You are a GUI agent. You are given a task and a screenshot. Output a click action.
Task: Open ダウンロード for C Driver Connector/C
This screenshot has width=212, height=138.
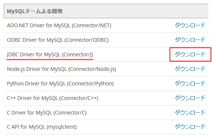pos(190,112)
